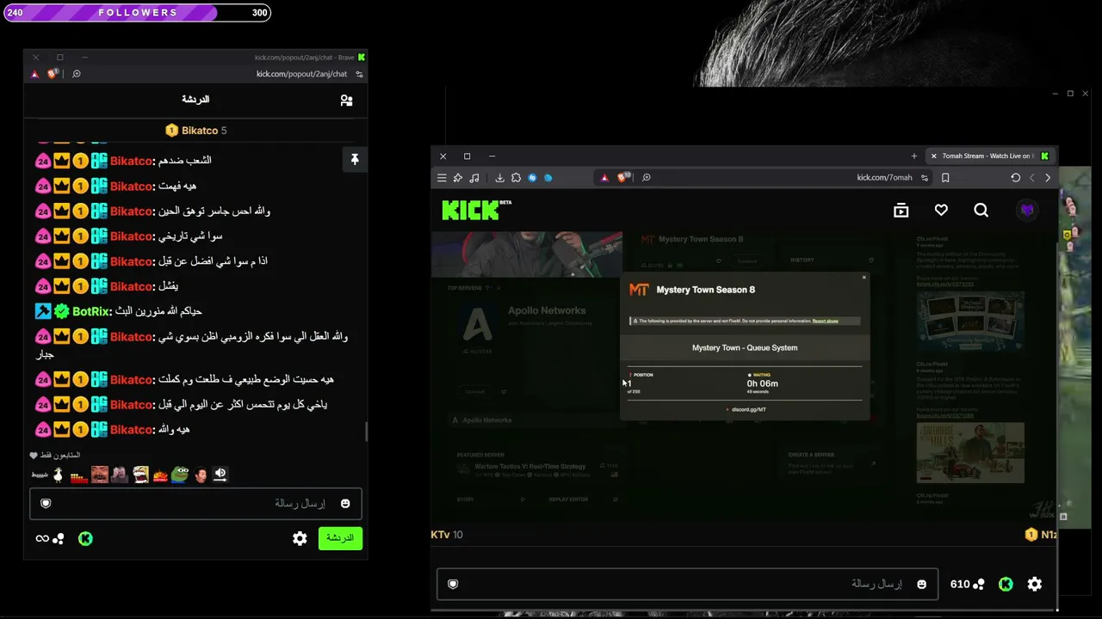The width and height of the screenshot is (1102, 619).
Task: Open a new tab in Brave
Action: coord(914,156)
